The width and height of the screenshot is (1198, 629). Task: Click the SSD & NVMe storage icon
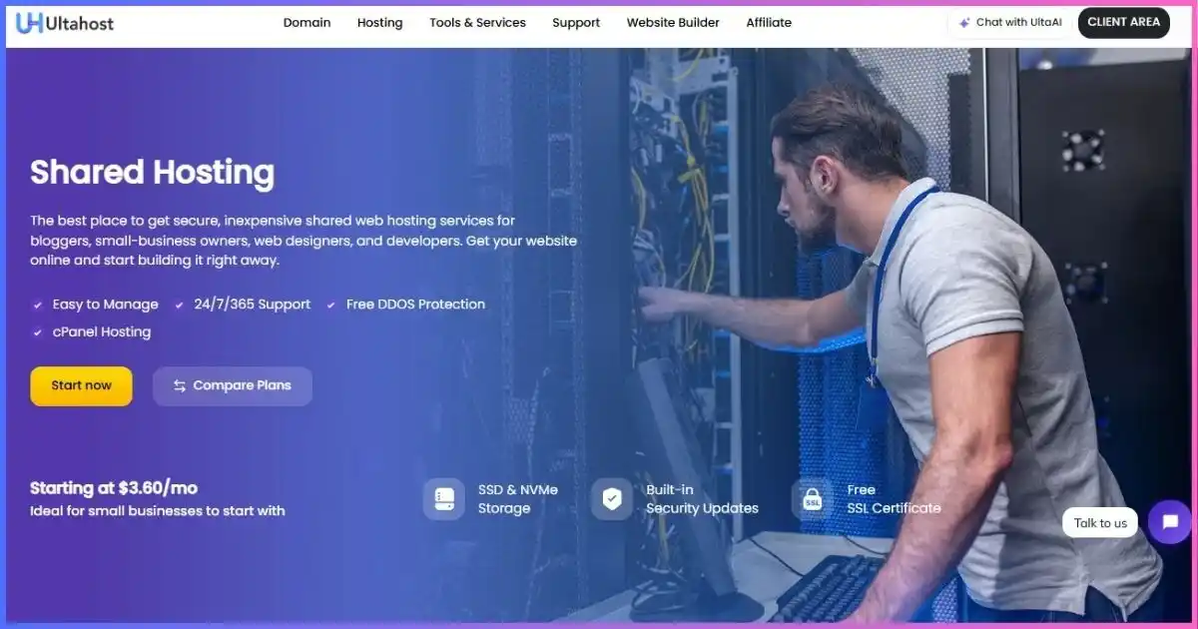point(444,498)
